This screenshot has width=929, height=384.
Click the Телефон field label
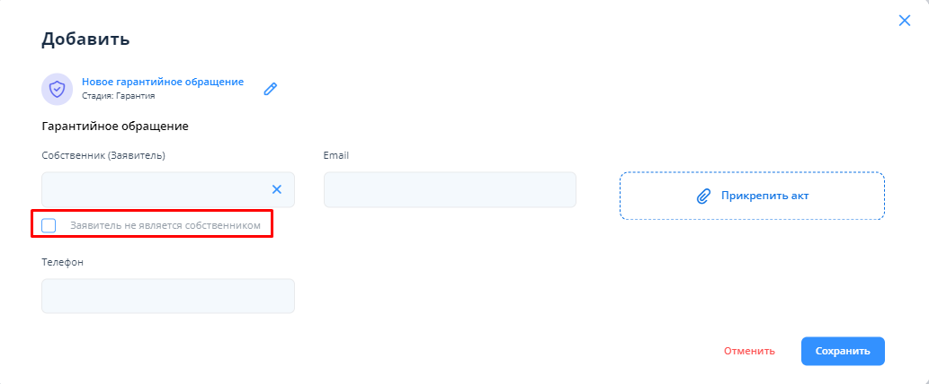coord(62,262)
